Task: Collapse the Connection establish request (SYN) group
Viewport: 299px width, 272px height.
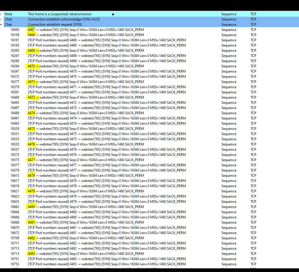Action: point(1,25)
